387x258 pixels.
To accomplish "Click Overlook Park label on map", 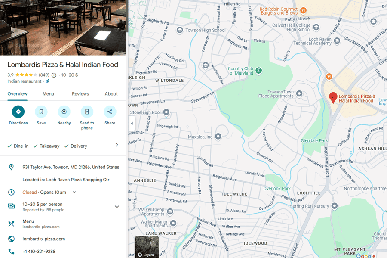I will (x=277, y=188).
